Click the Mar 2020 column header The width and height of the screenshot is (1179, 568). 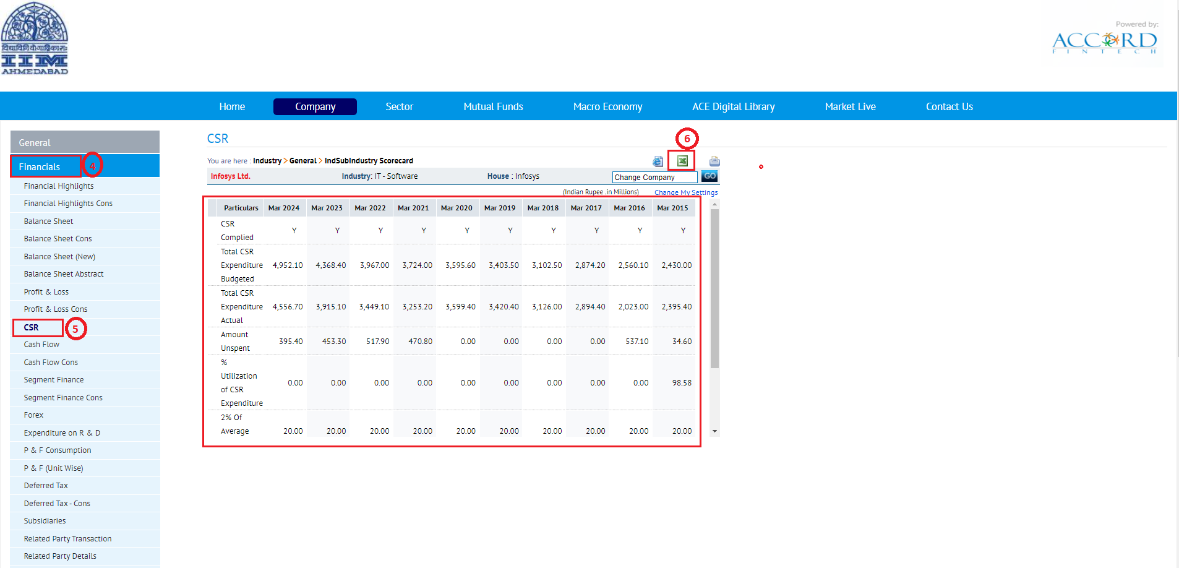[x=457, y=208]
